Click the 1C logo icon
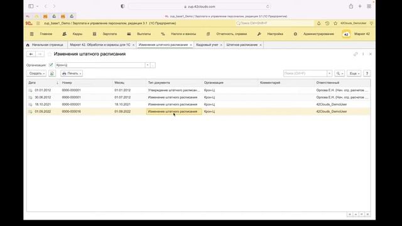 coord(29,23)
